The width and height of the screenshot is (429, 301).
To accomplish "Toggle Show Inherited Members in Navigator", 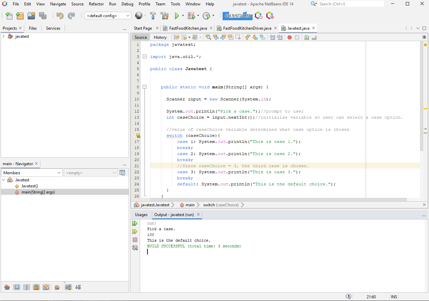I will click(x=7, y=287).
